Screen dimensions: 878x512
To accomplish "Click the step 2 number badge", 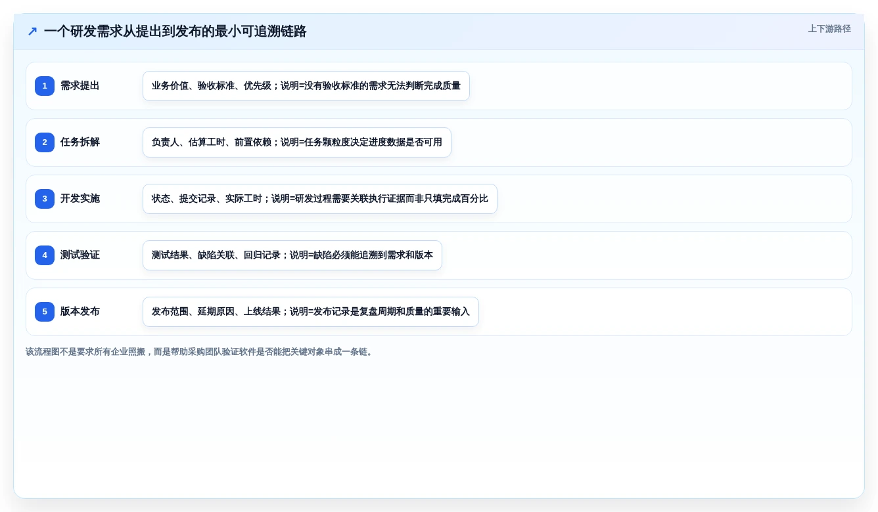I will tap(45, 142).
